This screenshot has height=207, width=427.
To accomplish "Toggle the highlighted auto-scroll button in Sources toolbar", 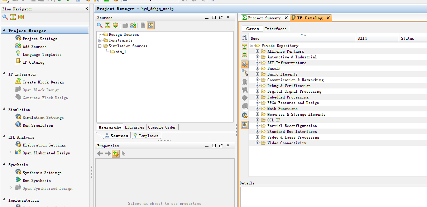I will coord(151,25).
